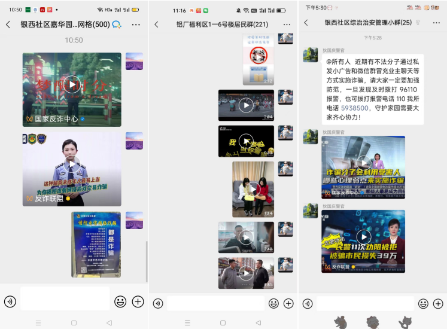Image resolution: width=447 pixels, height=329 pixels.
Task: Open plus attachments menu in 银西社区嘉华园 chat
Action: click(x=138, y=301)
